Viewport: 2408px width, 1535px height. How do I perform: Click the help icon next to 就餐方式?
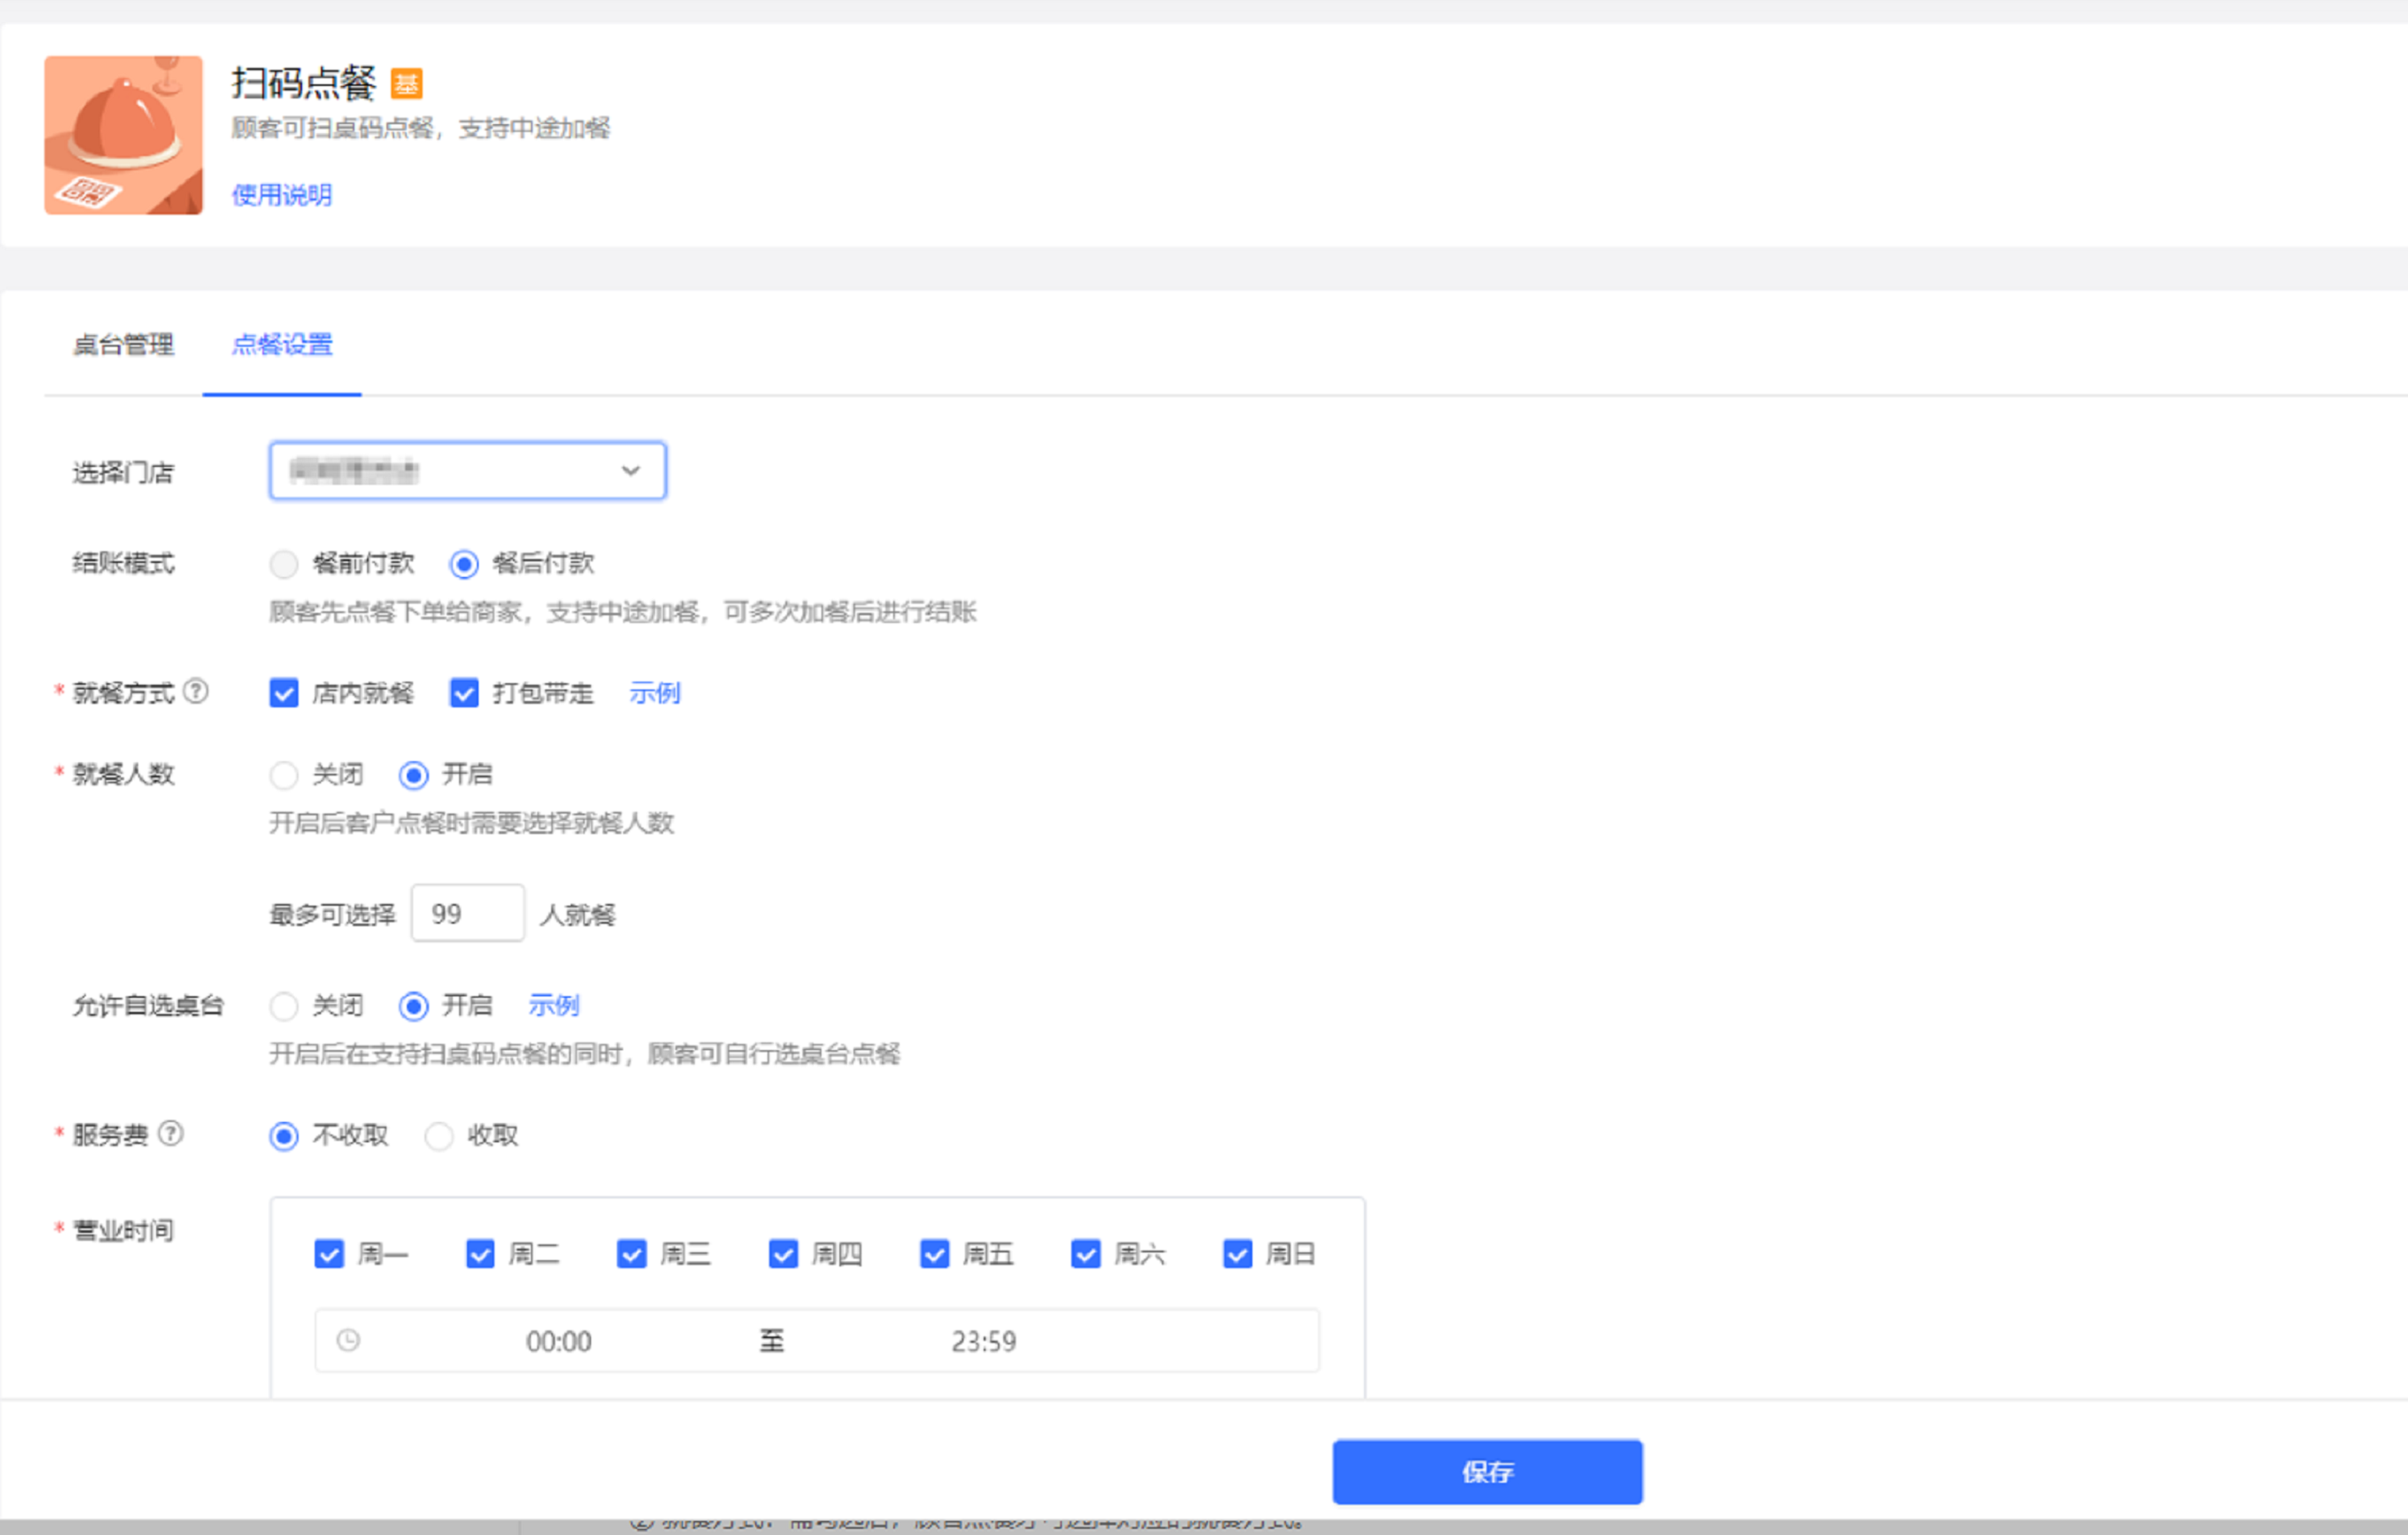[x=197, y=691]
